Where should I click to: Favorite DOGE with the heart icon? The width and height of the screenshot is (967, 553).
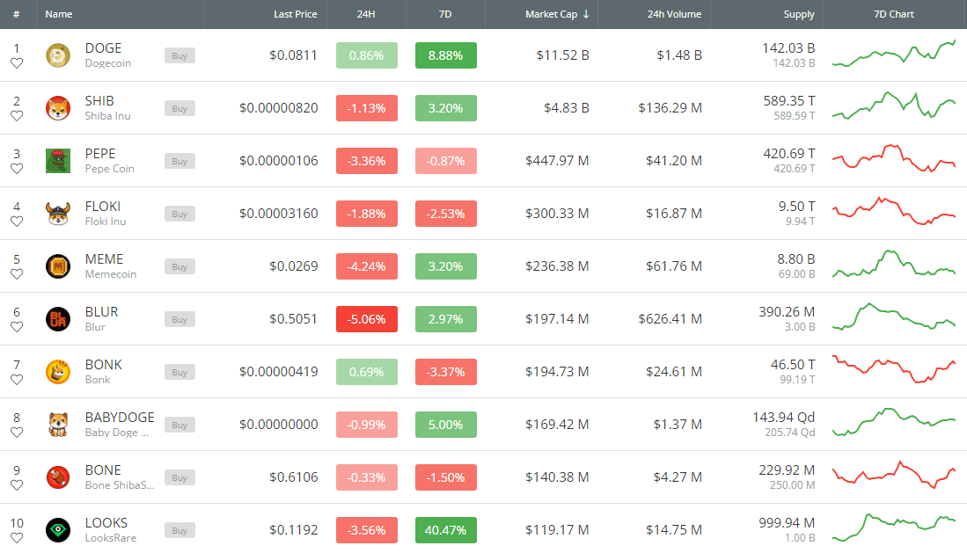[x=17, y=63]
